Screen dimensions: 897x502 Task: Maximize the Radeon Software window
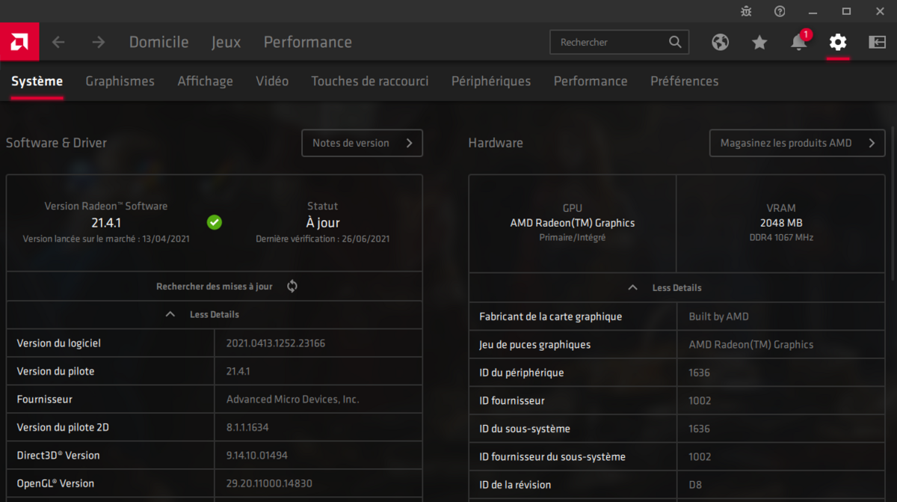click(x=846, y=11)
